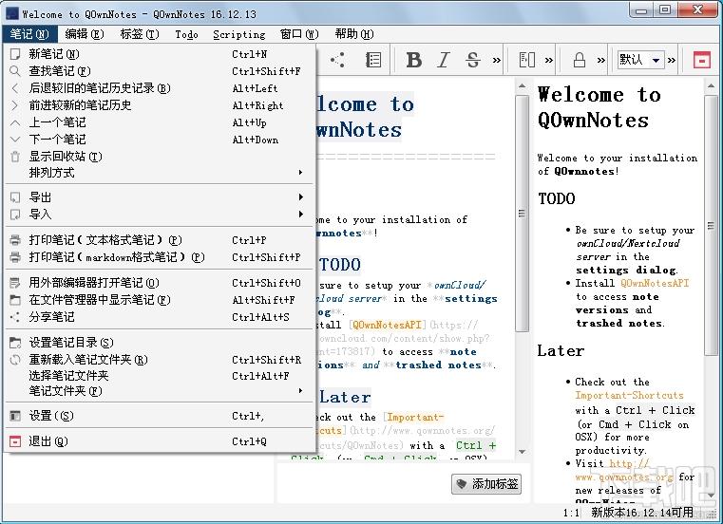Viewport: 723px width, 524px height.
Task: Click the 添加标签 button
Action: tap(486, 484)
